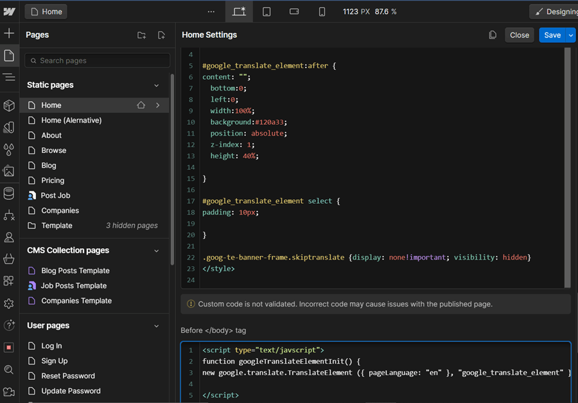Open the Site settings gear icon
Screen dimensions: 578x403
[x=9, y=303]
